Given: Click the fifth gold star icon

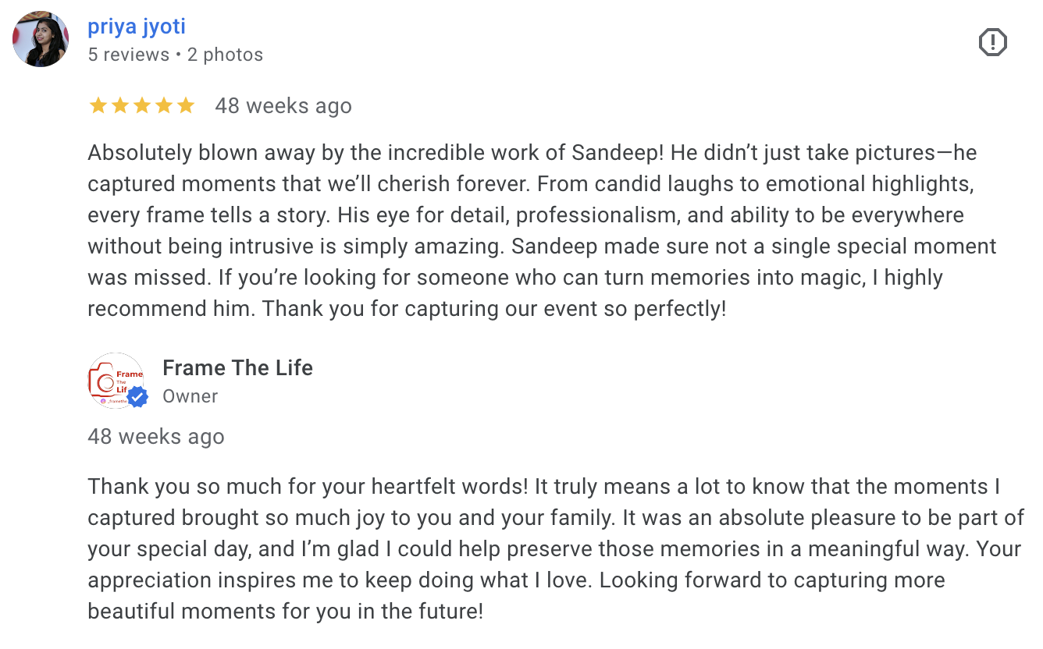Looking at the screenshot, I should pos(187,105).
